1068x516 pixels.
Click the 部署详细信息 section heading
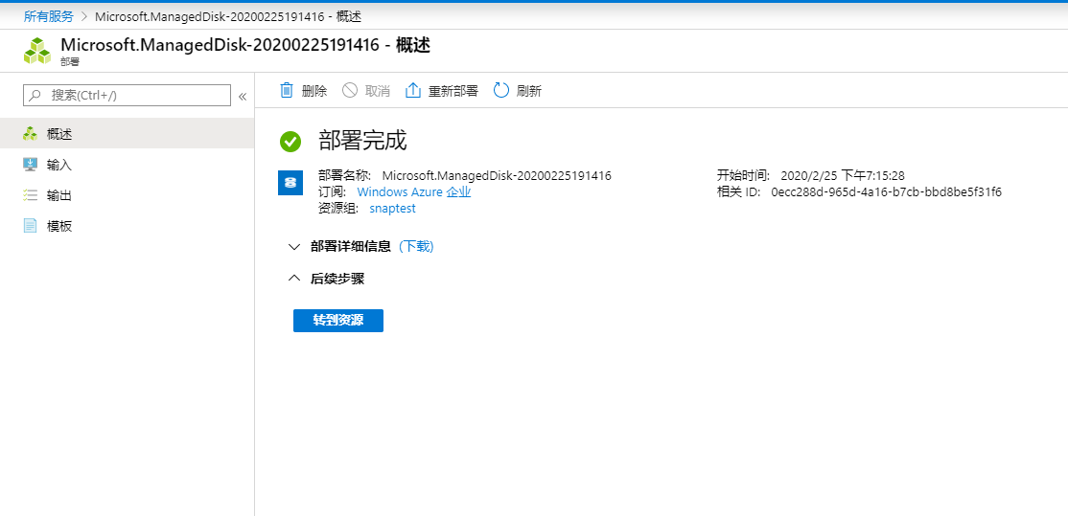click(x=351, y=247)
